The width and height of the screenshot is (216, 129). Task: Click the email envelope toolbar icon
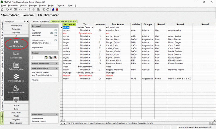click(x=15, y=9)
